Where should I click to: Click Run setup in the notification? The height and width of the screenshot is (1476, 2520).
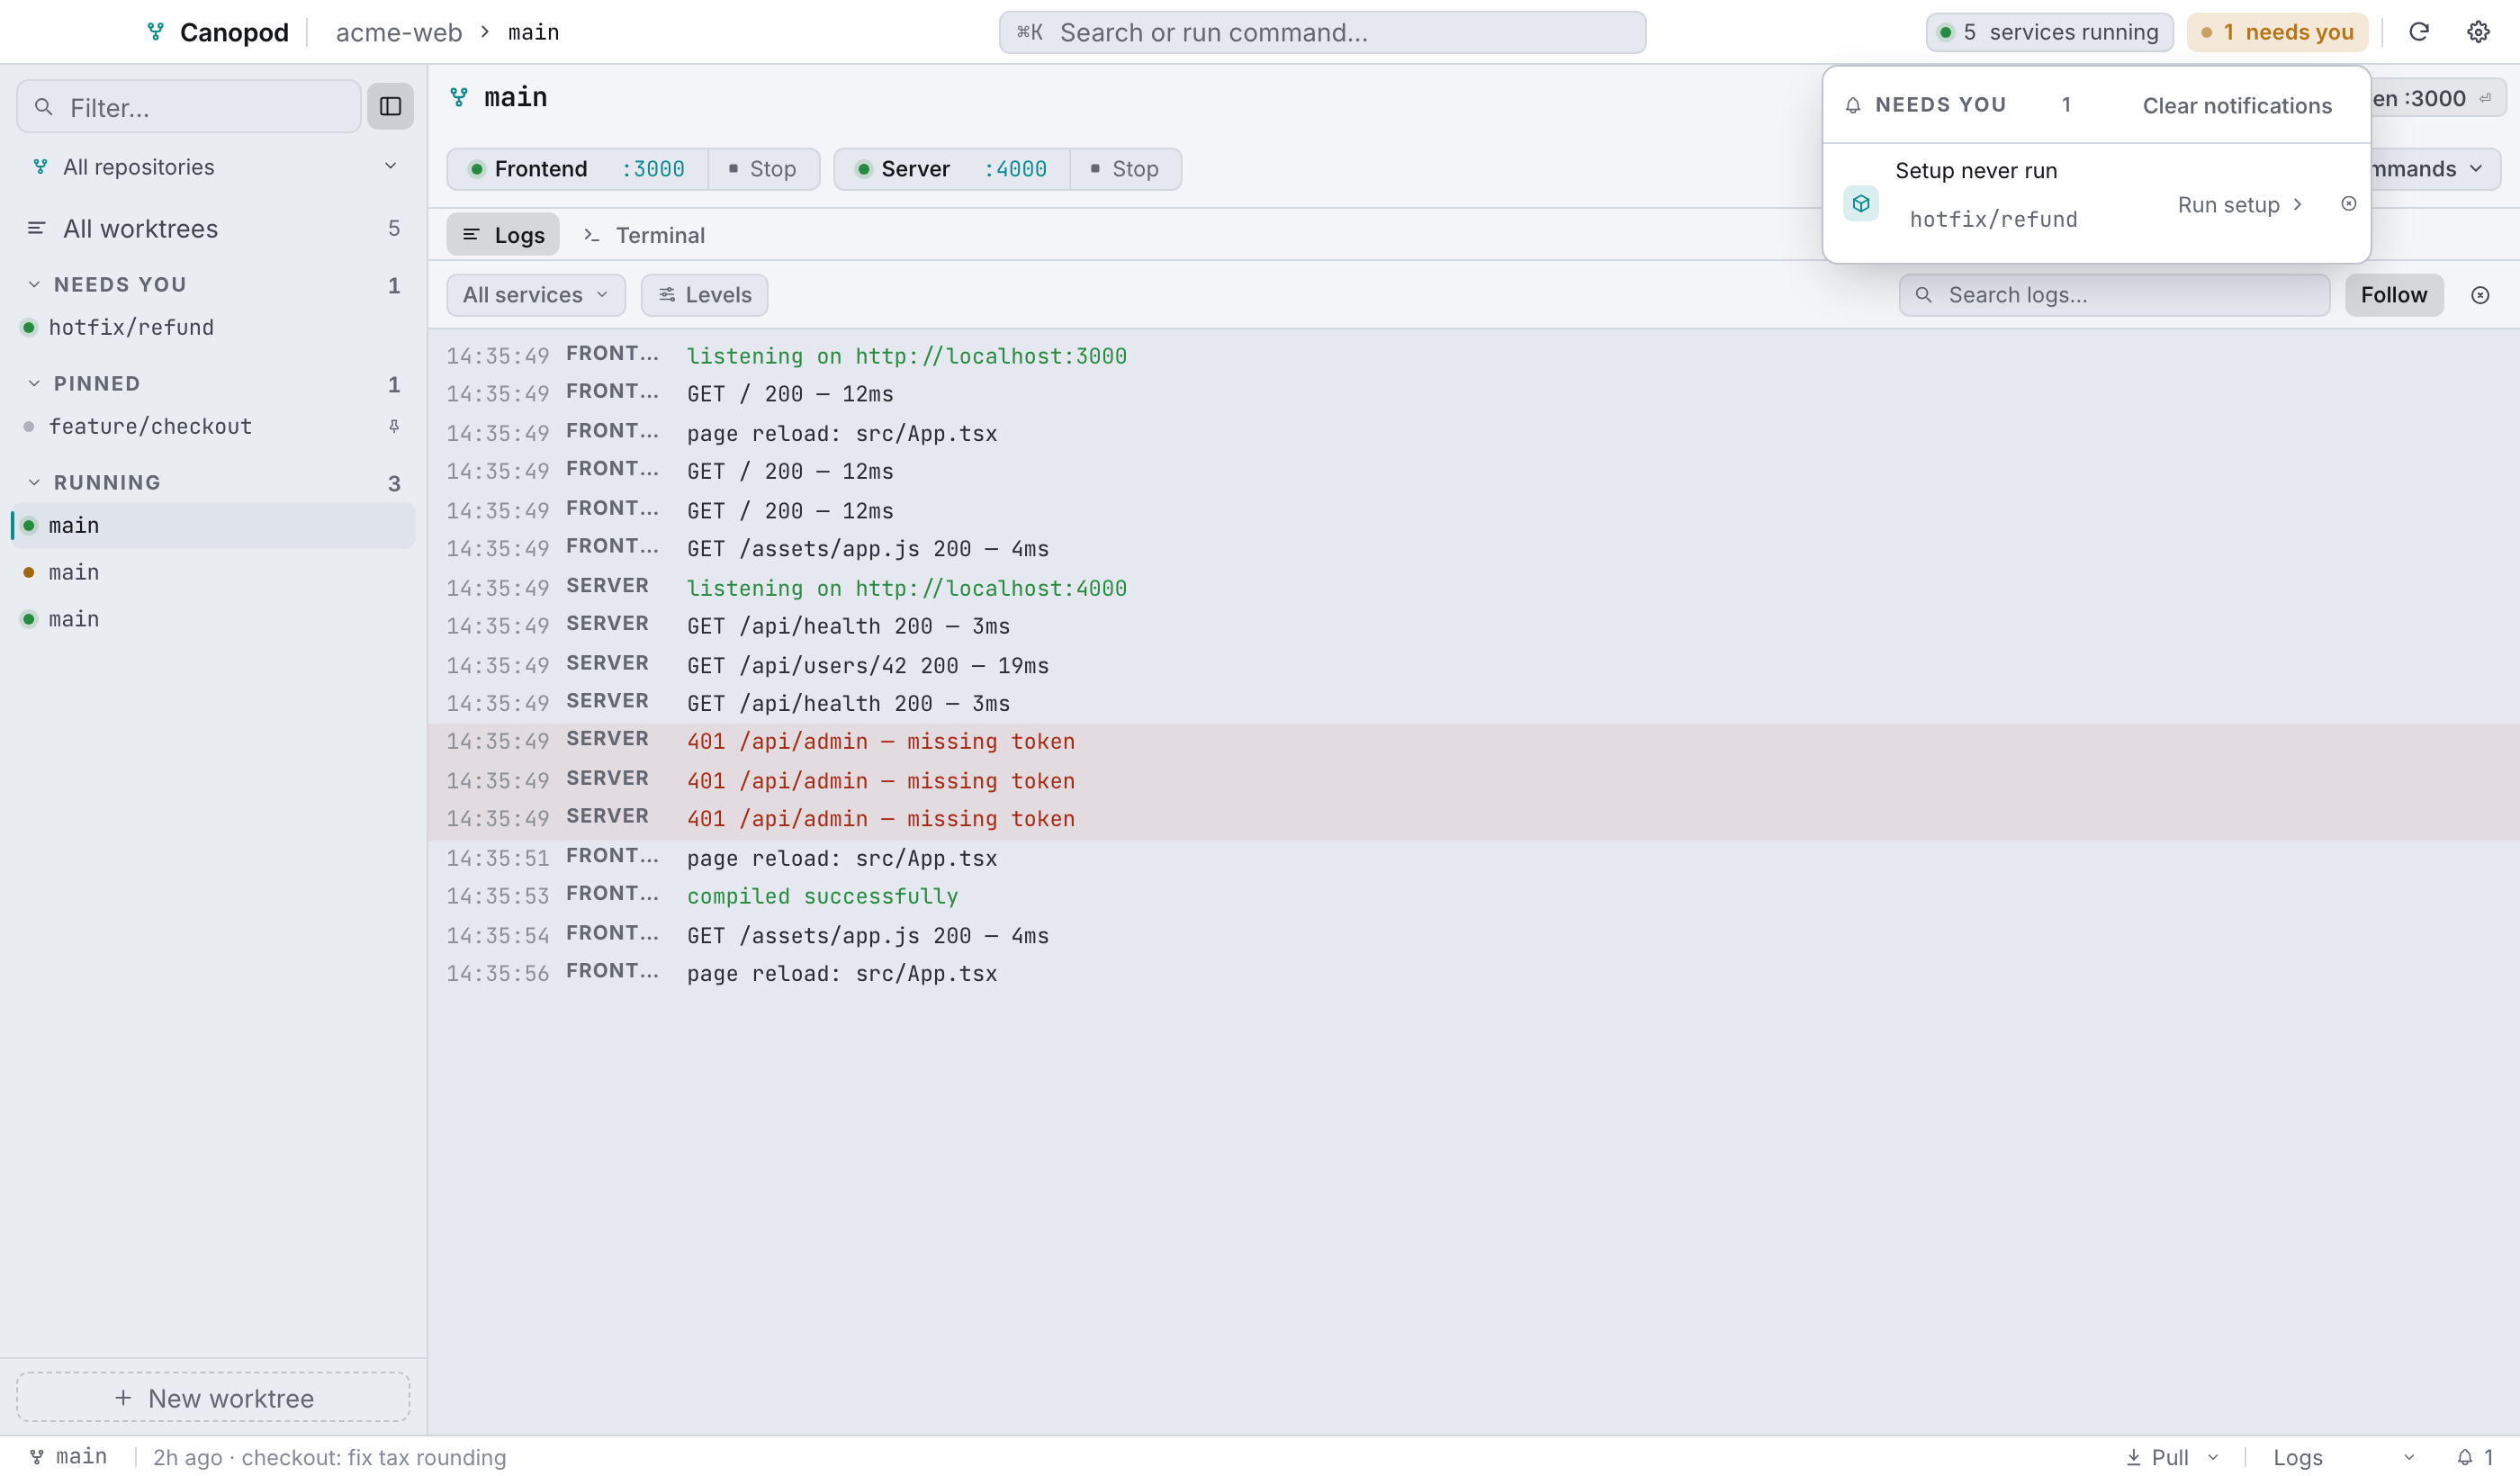[x=2240, y=204]
